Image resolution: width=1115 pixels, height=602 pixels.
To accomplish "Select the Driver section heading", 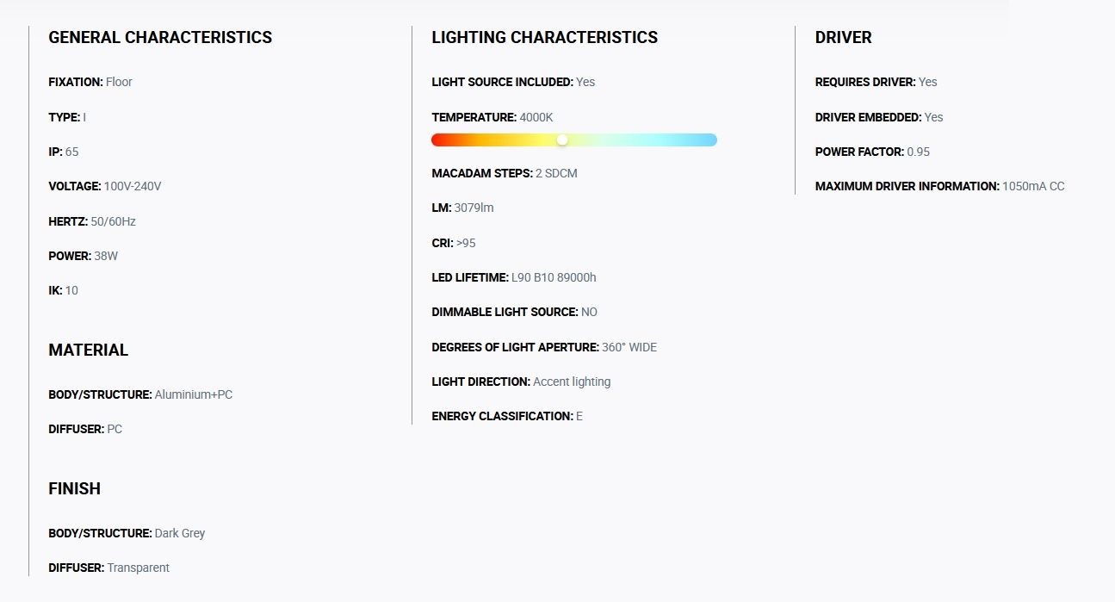I will [843, 38].
